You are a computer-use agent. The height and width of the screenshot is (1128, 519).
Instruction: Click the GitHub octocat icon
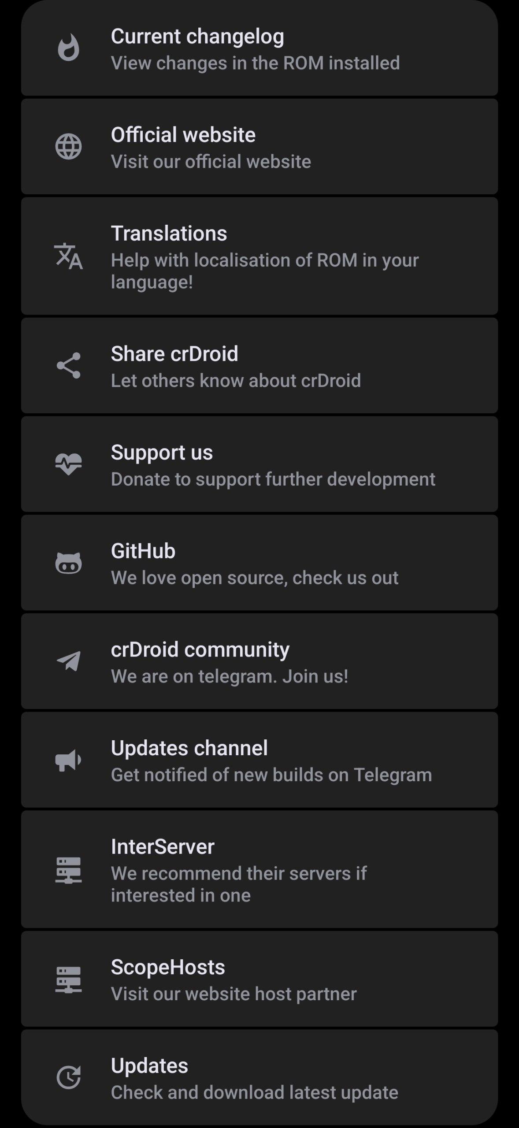[68, 563]
